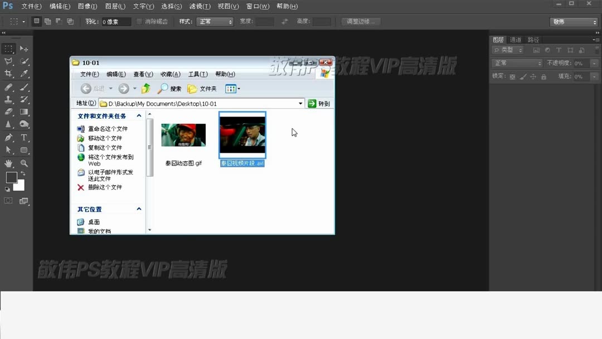This screenshot has width=602, height=339.
Task: Open the 滤镜 (Filter) menu
Action: [x=200, y=6]
